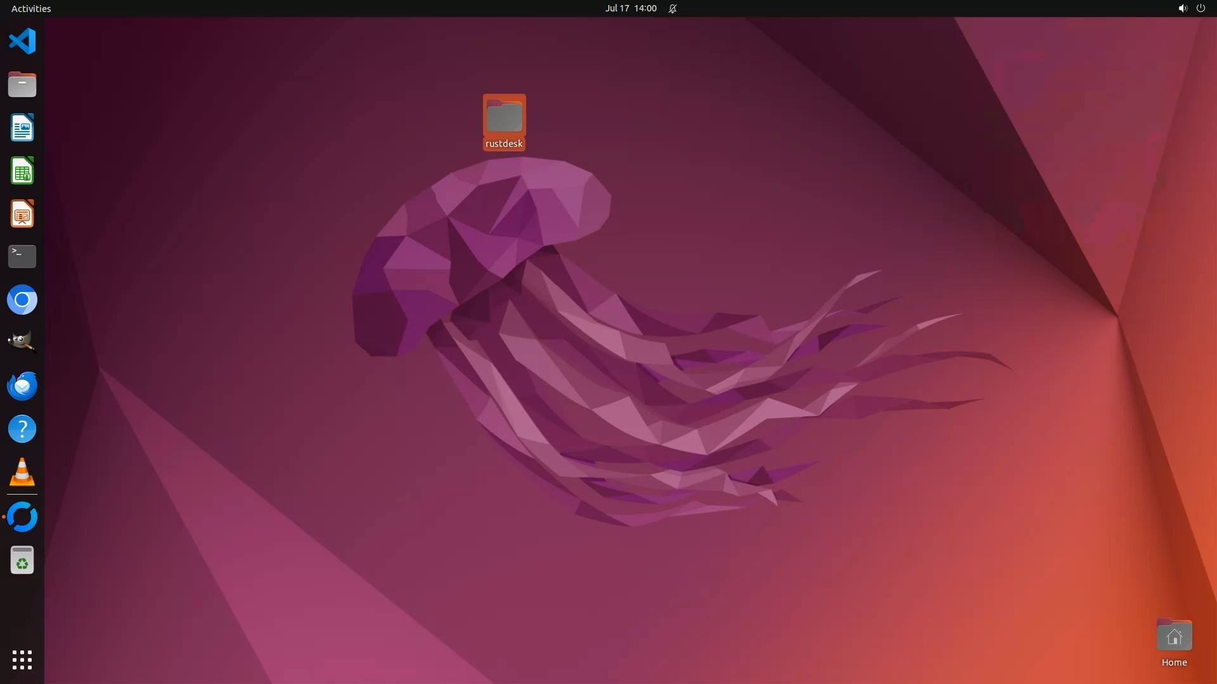Open the Activities overview

31,8
